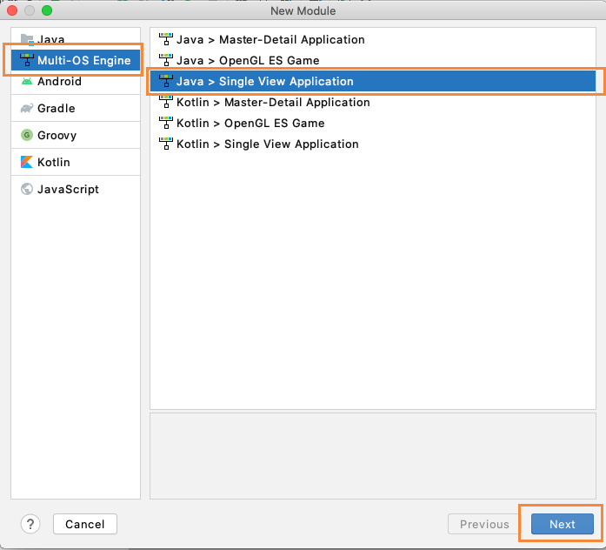The height and width of the screenshot is (550, 606).
Task: Click icon beside Java > Master-Detail Application
Action: click(x=166, y=39)
